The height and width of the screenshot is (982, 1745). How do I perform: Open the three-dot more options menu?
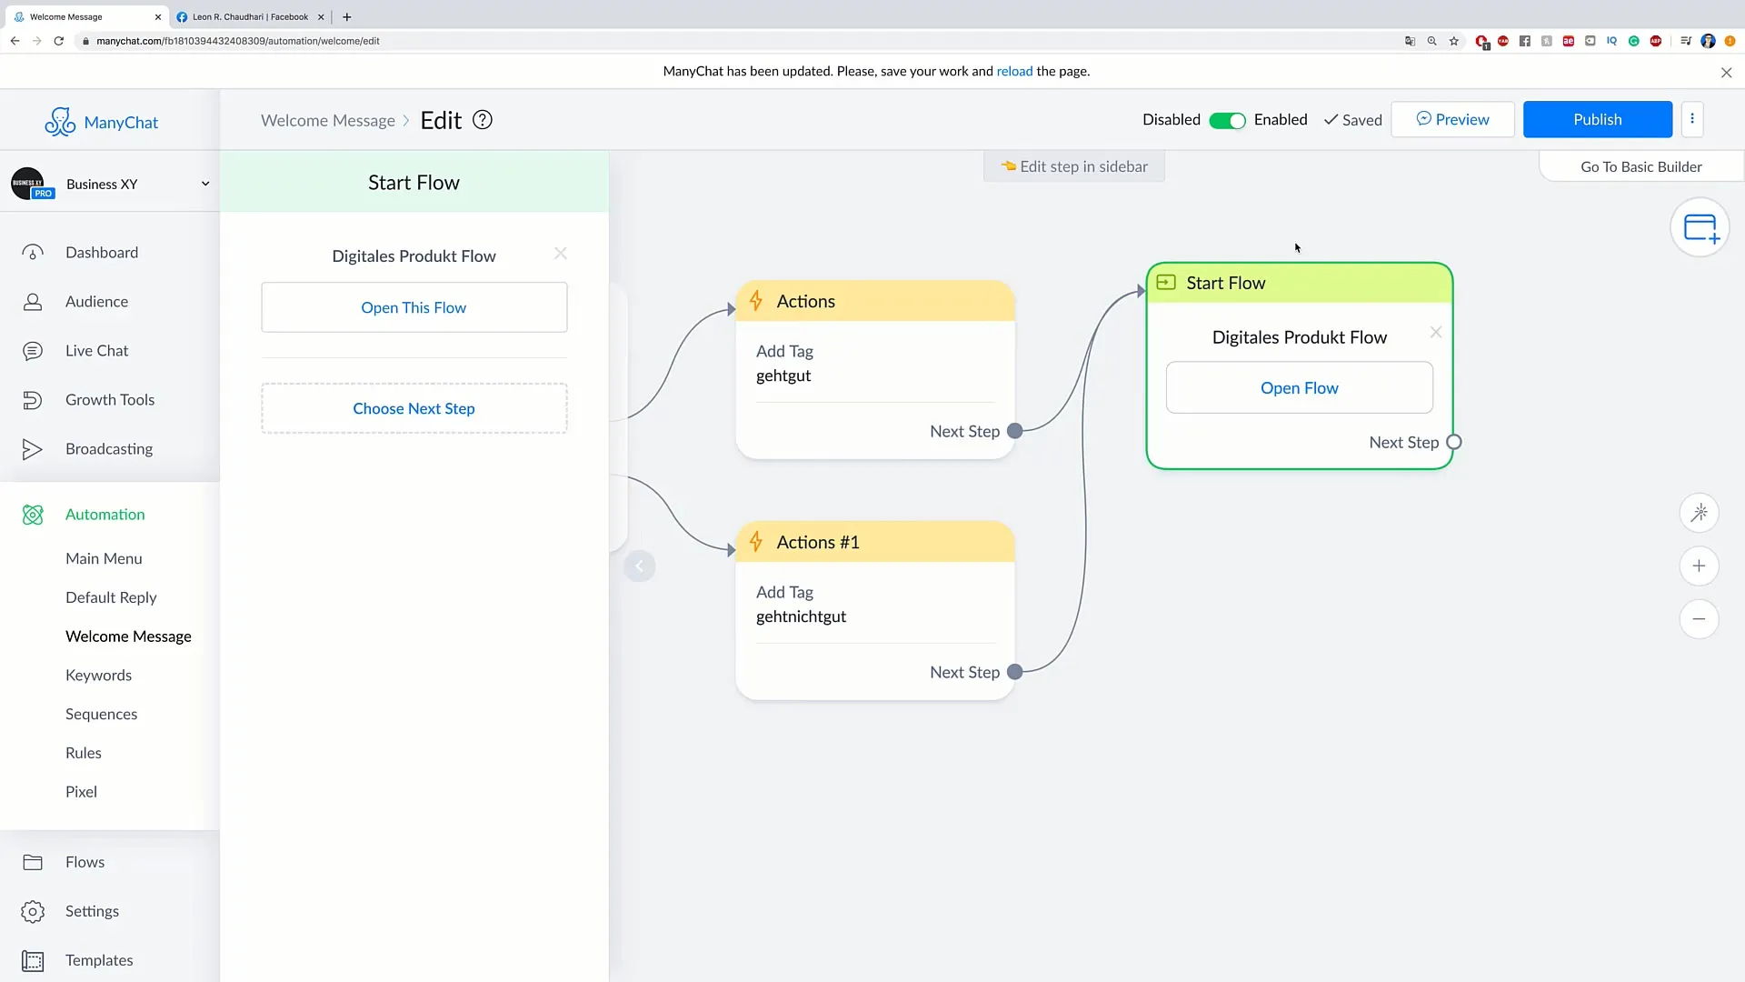click(1692, 119)
